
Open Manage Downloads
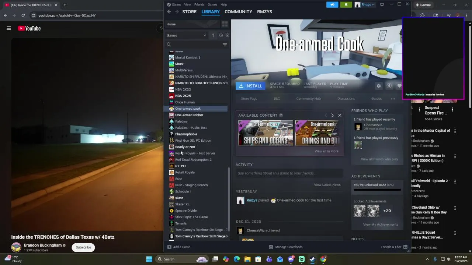pos(285,247)
